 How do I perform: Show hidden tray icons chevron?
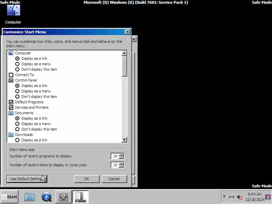pos(224,197)
